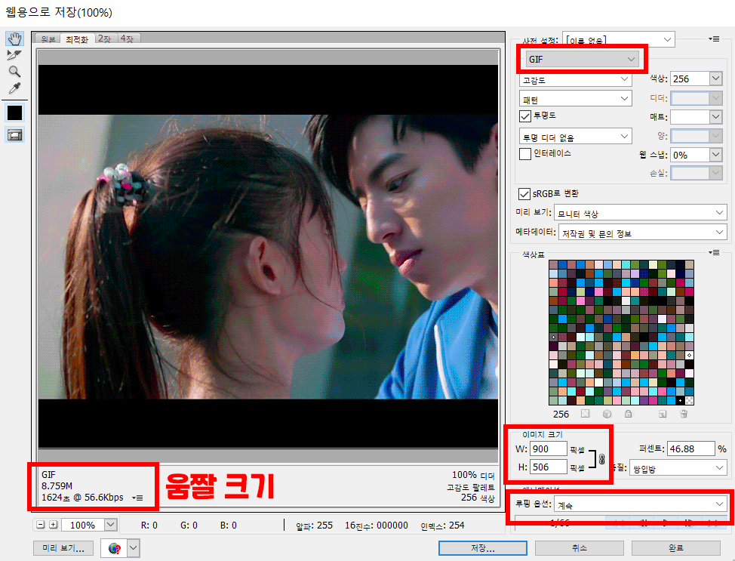735x561 pixels.
Task: Click the 16진수: 000000 readout
Action: (377, 526)
